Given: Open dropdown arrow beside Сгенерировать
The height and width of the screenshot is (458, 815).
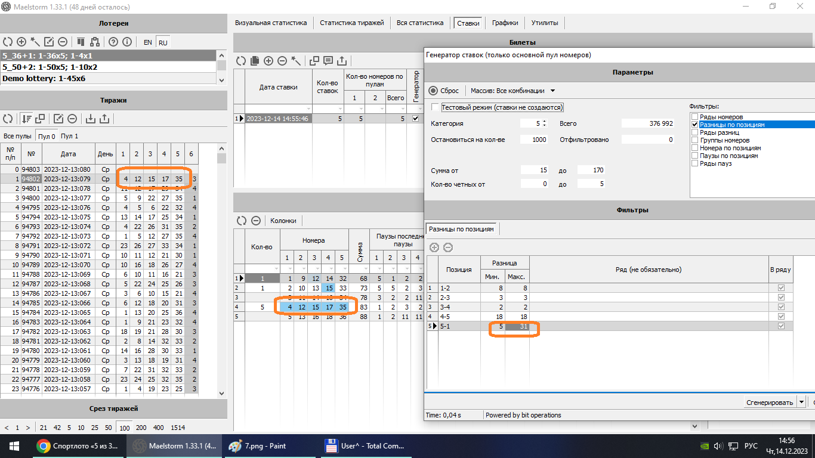Looking at the screenshot, I should pyautogui.click(x=801, y=403).
